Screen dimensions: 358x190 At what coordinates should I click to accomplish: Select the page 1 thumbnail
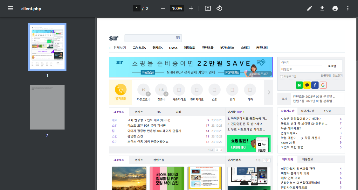click(x=47, y=47)
